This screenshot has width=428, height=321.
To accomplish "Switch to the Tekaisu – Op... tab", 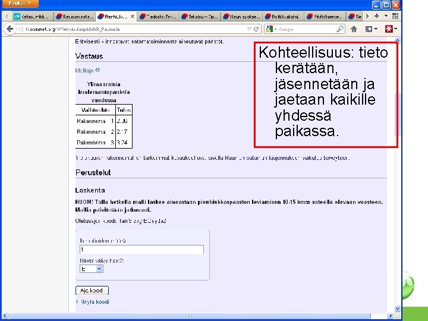I will coord(200,17).
